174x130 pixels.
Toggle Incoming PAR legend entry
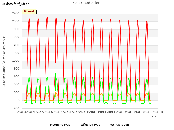coord(57,125)
